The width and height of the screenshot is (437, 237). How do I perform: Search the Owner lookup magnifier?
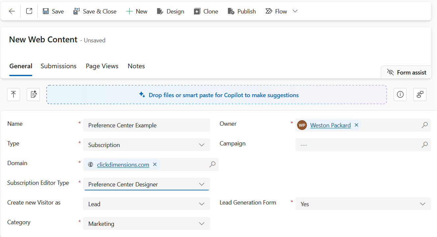coord(425,125)
